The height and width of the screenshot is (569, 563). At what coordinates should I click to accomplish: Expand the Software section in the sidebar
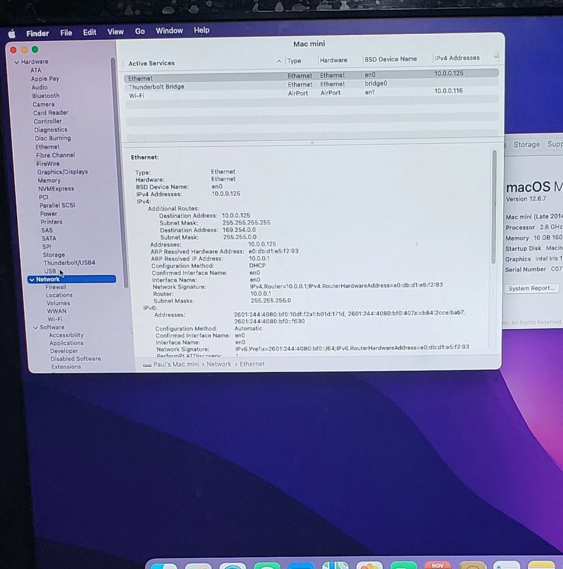tap(36, 327)
